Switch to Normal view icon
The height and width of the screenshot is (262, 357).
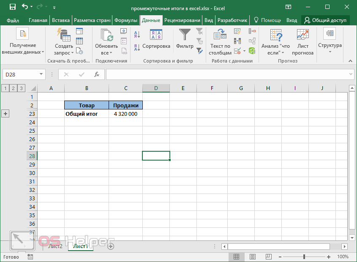point(236,257)
